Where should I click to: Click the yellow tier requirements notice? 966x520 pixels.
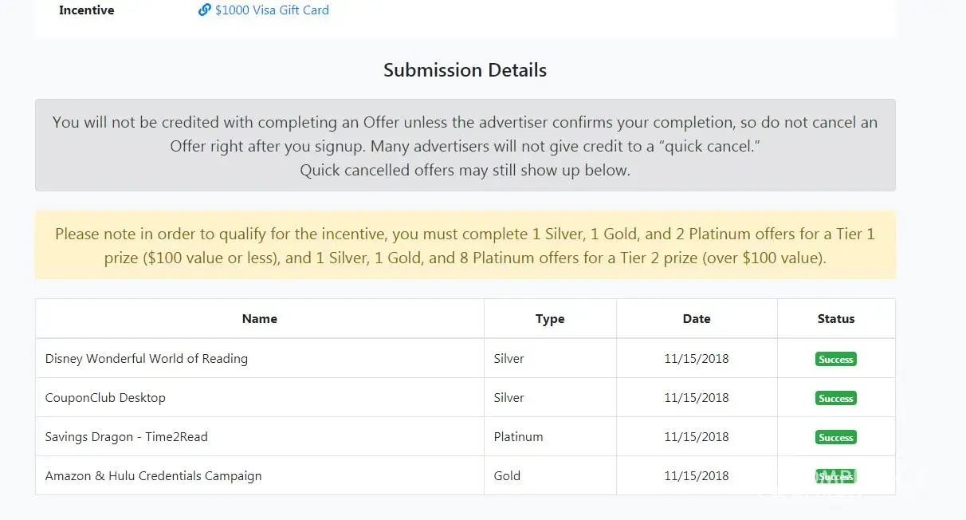465,246
